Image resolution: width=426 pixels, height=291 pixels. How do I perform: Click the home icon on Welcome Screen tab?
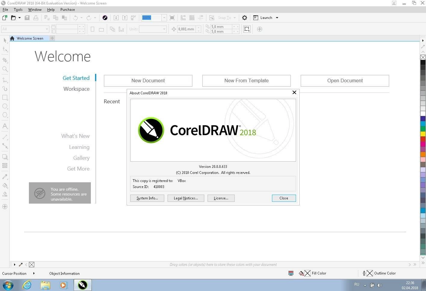coord(12,38)
